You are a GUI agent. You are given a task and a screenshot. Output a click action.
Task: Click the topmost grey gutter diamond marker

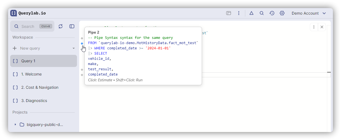click(x=82, y=38)
